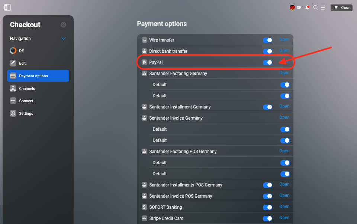Turn off the SOFORT Banking toggle
The width and height of the screenshot is (357, 224).
267,207
